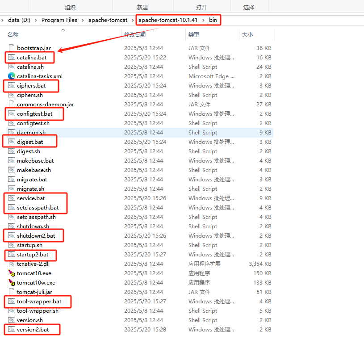Viewport: 364px width, 348px height.
Task: Click the startup.sh file icon
Action: pyautogui.click(x=12, y=245)
